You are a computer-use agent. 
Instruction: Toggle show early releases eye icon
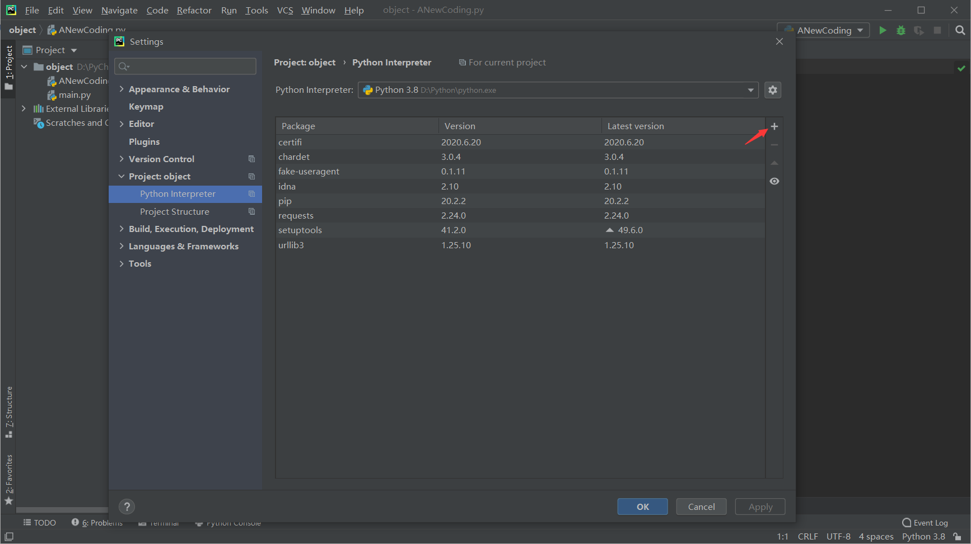click(x=774, y=181)
